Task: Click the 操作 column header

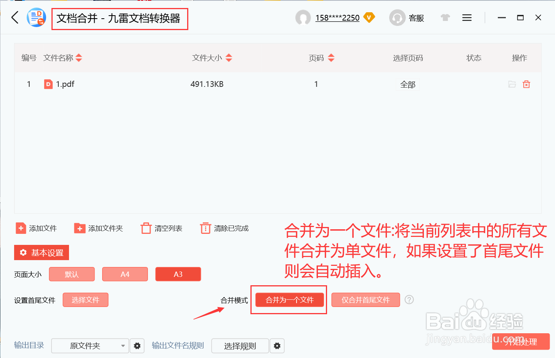Action: (x=520, y=58)
